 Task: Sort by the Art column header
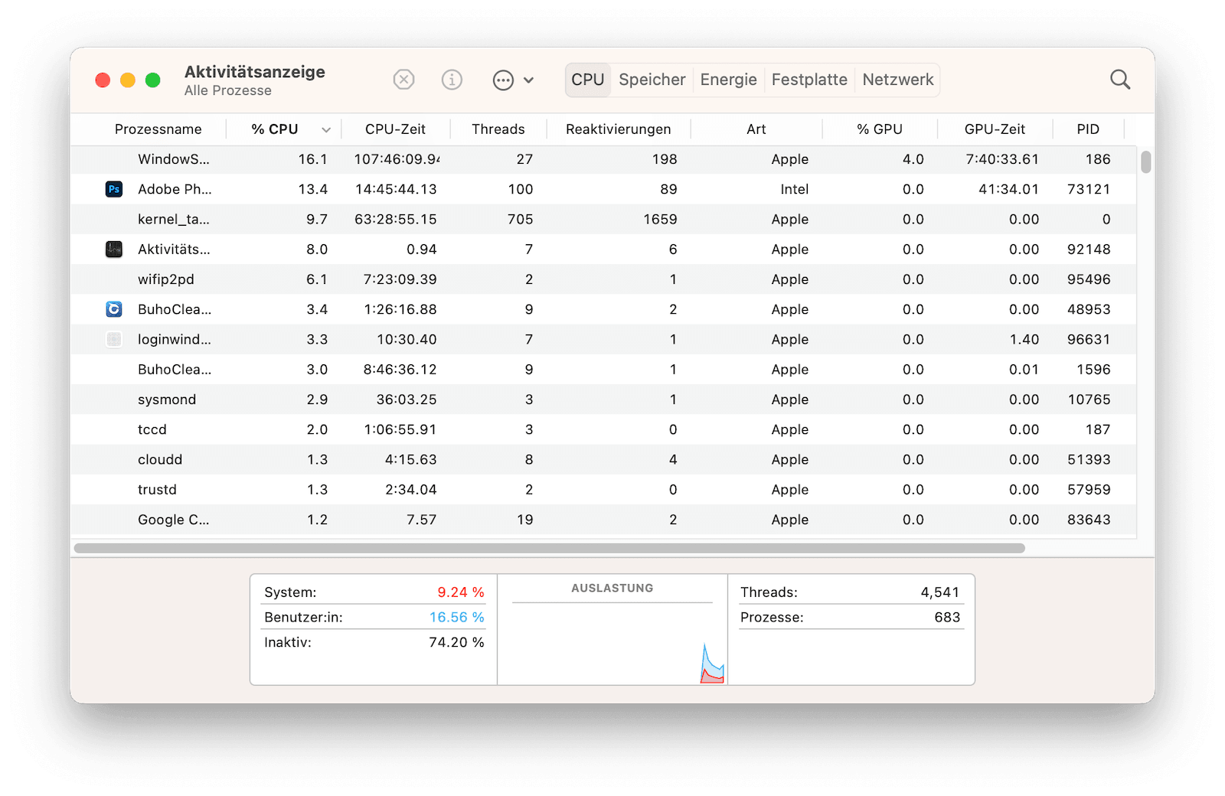click(756, 129)
